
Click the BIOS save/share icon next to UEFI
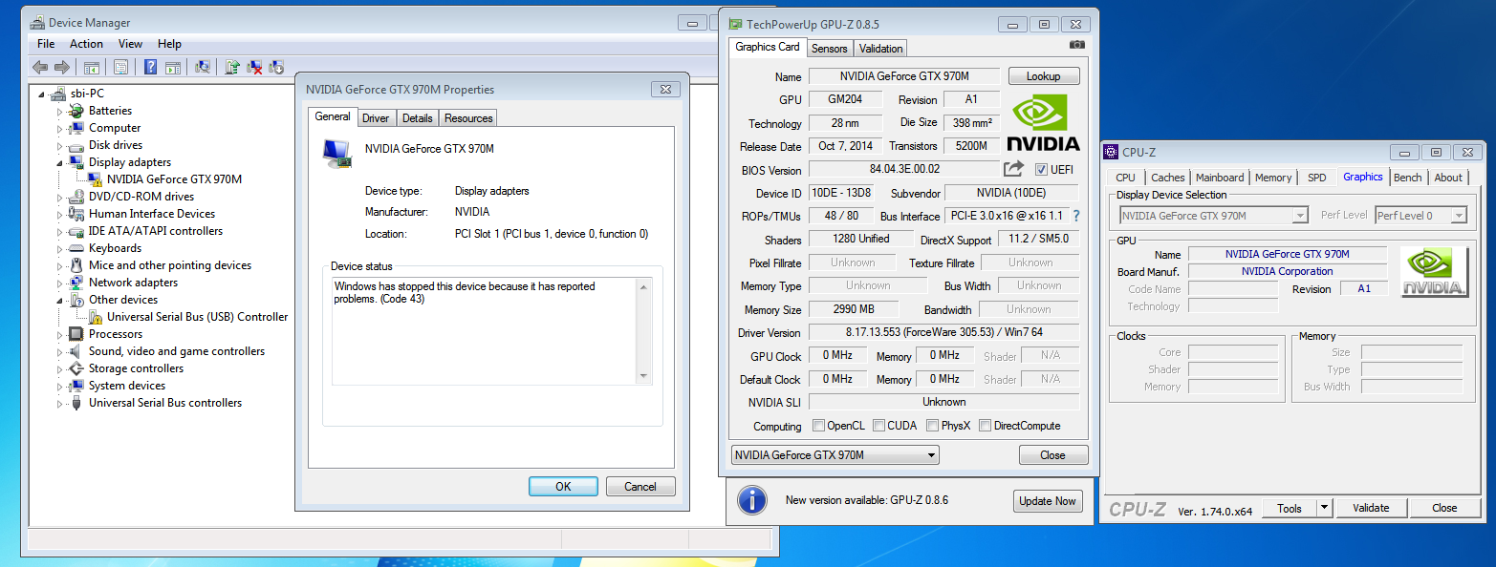point(1013,169)
